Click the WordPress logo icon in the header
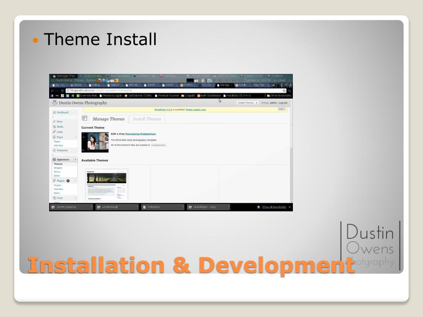 click(55, 103)
